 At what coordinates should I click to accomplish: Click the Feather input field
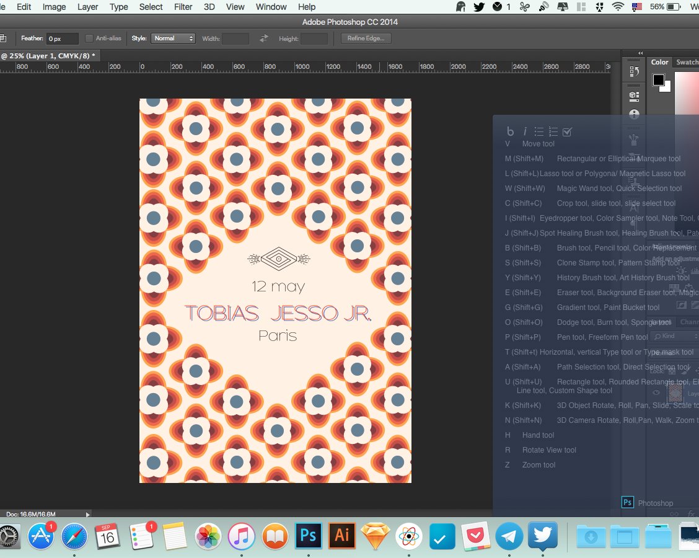click(63, 38)
